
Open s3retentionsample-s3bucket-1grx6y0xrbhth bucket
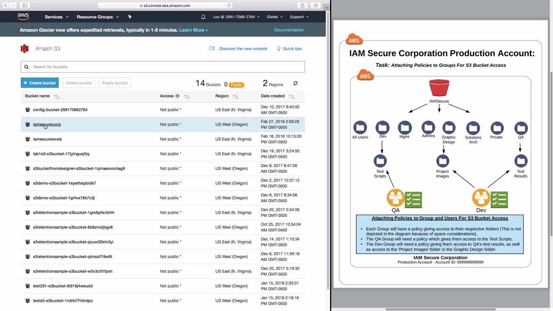click(x=74, y=213)
